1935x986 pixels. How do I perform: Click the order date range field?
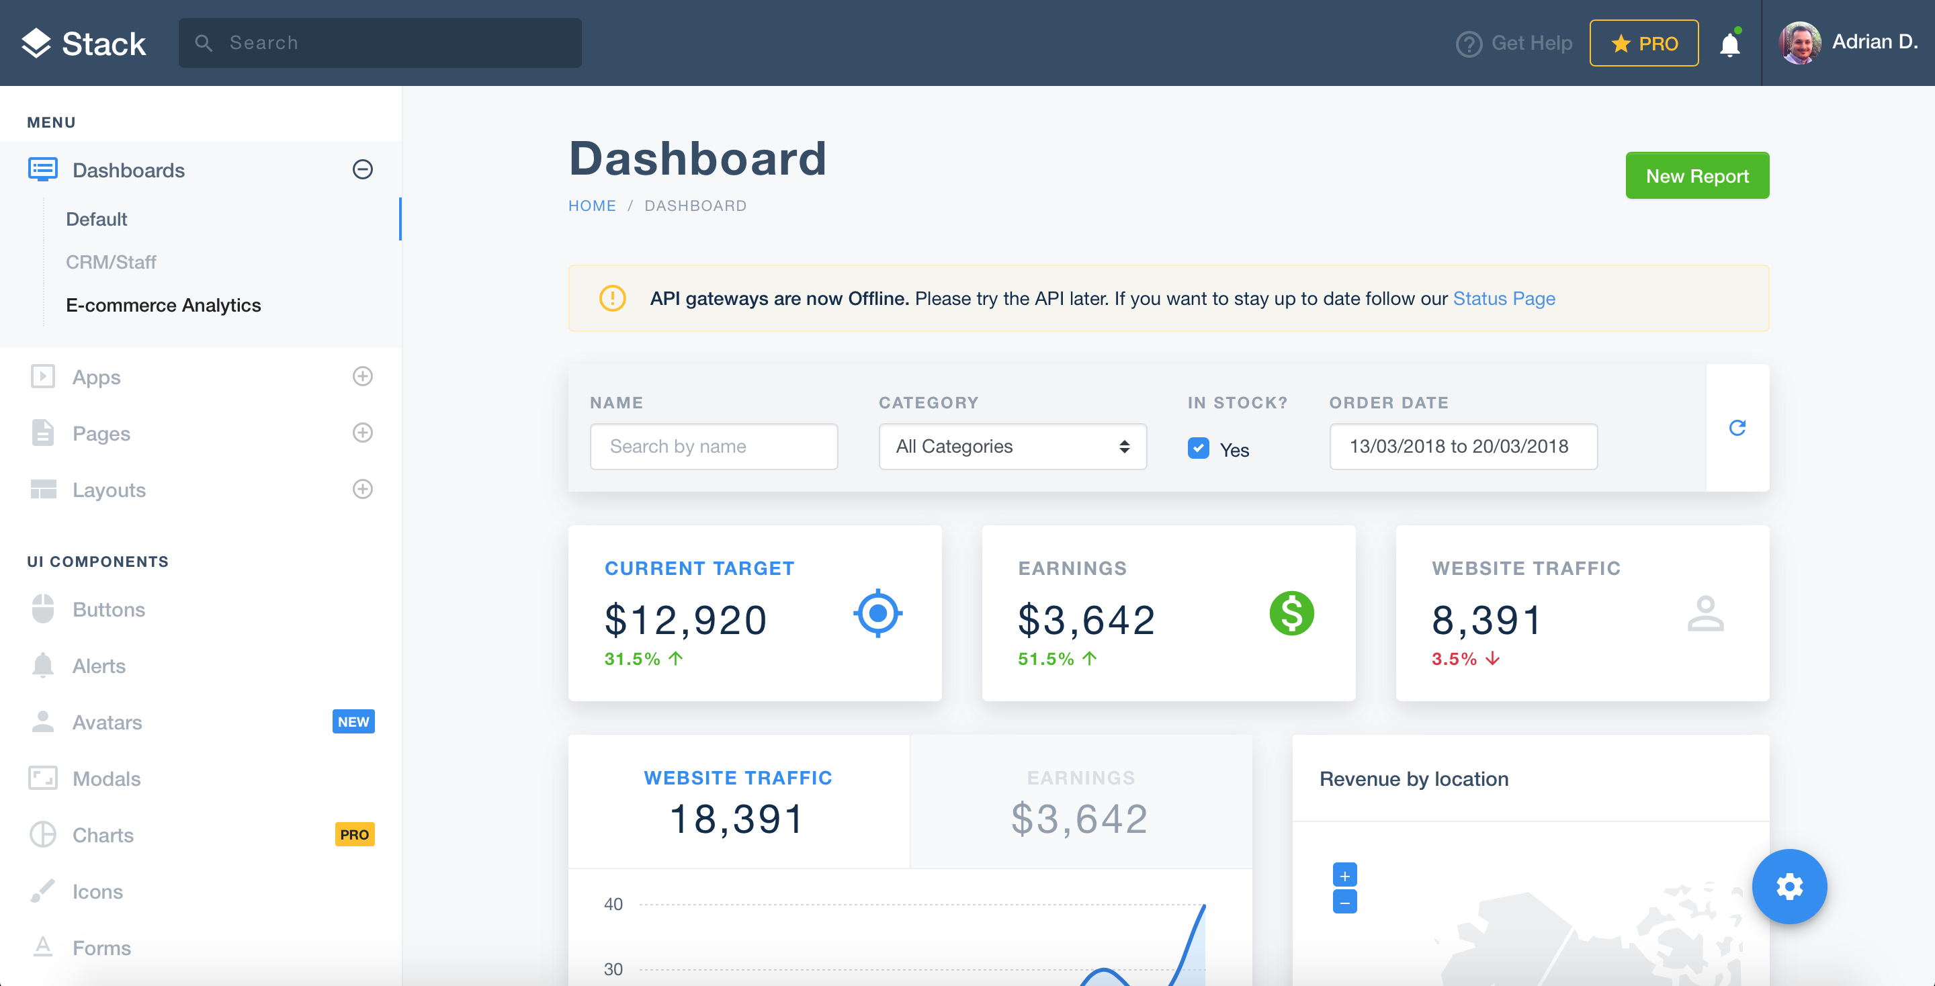[1463, 447]
